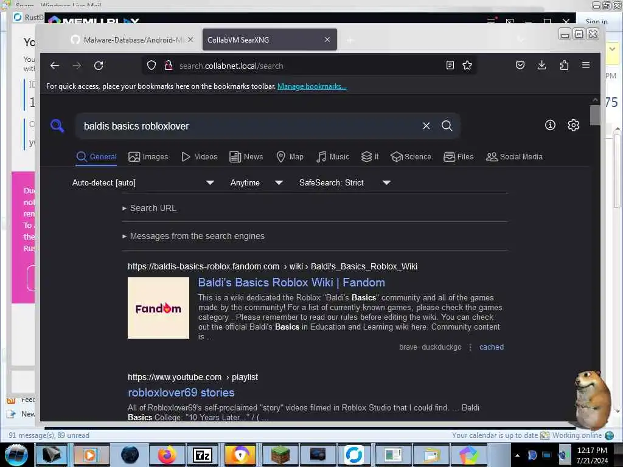
Task: Open the SafeSearch: Strict dropdown
Action: (x=344, y=182)
